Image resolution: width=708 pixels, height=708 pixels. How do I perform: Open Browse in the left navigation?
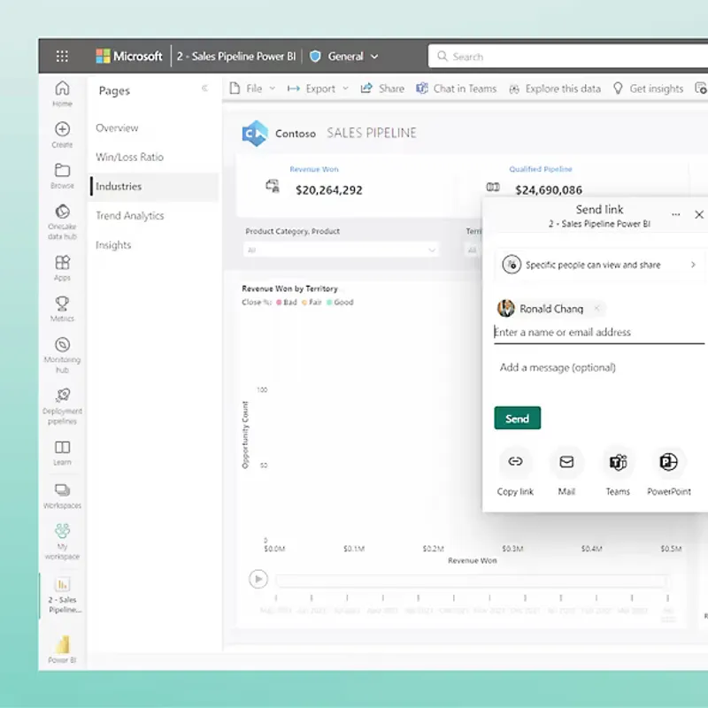coord(62,176)
